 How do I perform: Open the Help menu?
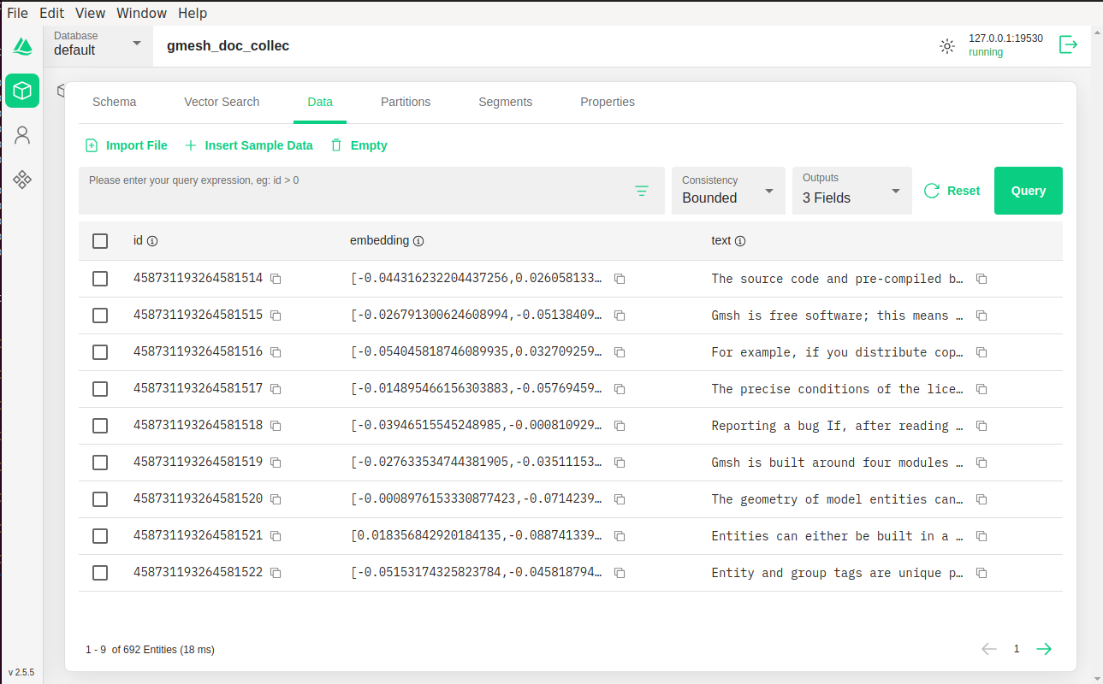pos(193,13)
